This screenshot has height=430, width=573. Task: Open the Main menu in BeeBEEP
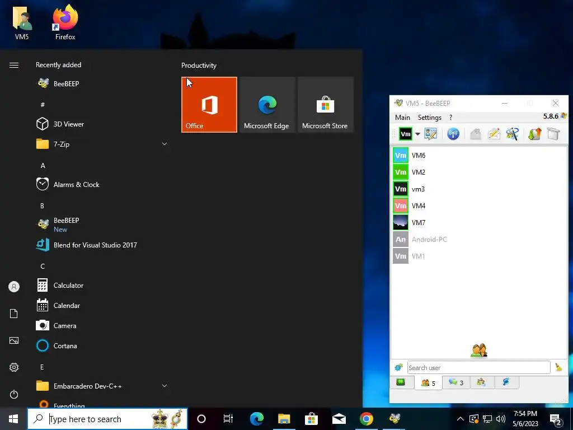[402, 118]
